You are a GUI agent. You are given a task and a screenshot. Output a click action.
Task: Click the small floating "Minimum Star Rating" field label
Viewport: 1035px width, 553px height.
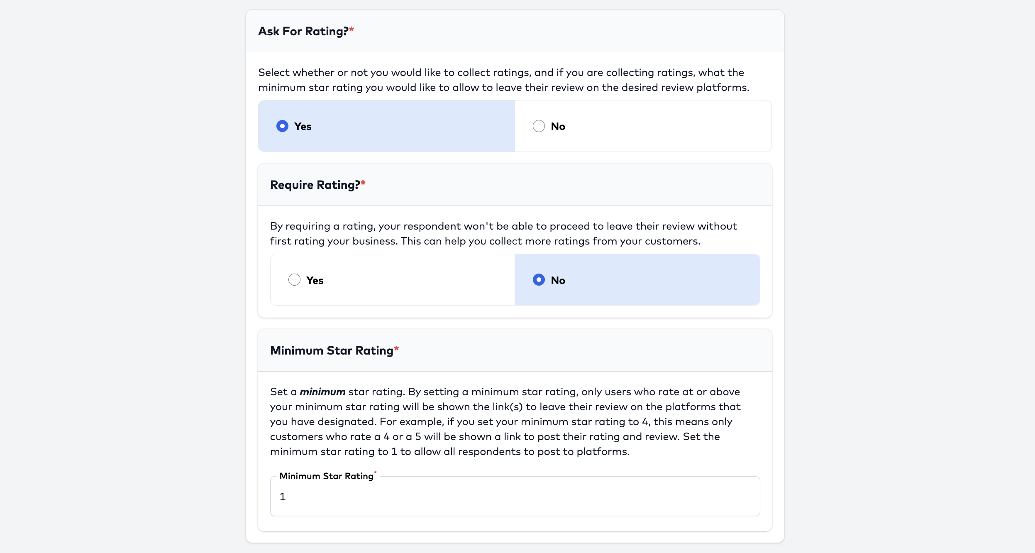(x=326, y=476)
